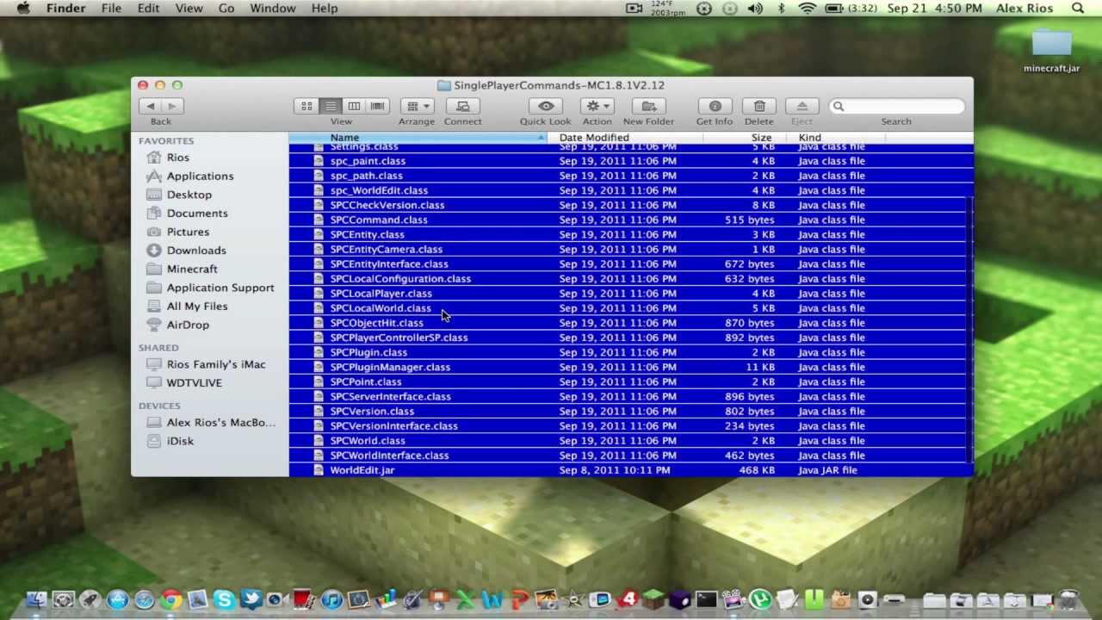Open Documents in sidebar
1102x620 pixels.
(197, 214)
